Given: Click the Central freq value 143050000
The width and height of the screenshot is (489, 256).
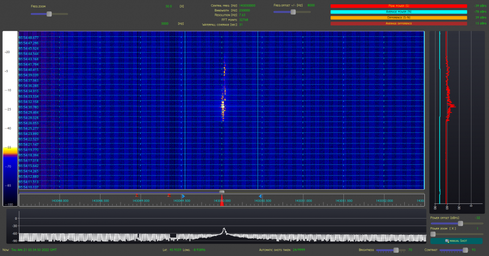Looking at the screenshot, I should click(x=247, y=5).
